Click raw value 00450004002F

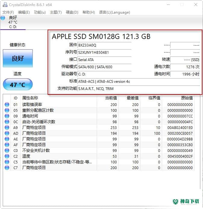pyautogui.click(x=180, y=156)
